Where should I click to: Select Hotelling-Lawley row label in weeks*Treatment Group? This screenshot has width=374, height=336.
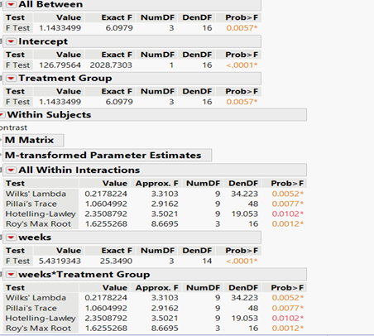pyautogui.click(x=41, y=319)
